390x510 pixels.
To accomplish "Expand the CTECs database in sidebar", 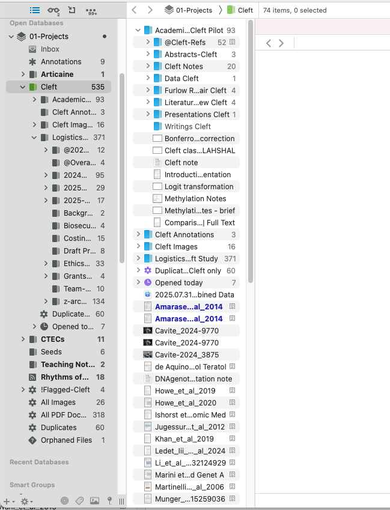I will tap(23, 339).
